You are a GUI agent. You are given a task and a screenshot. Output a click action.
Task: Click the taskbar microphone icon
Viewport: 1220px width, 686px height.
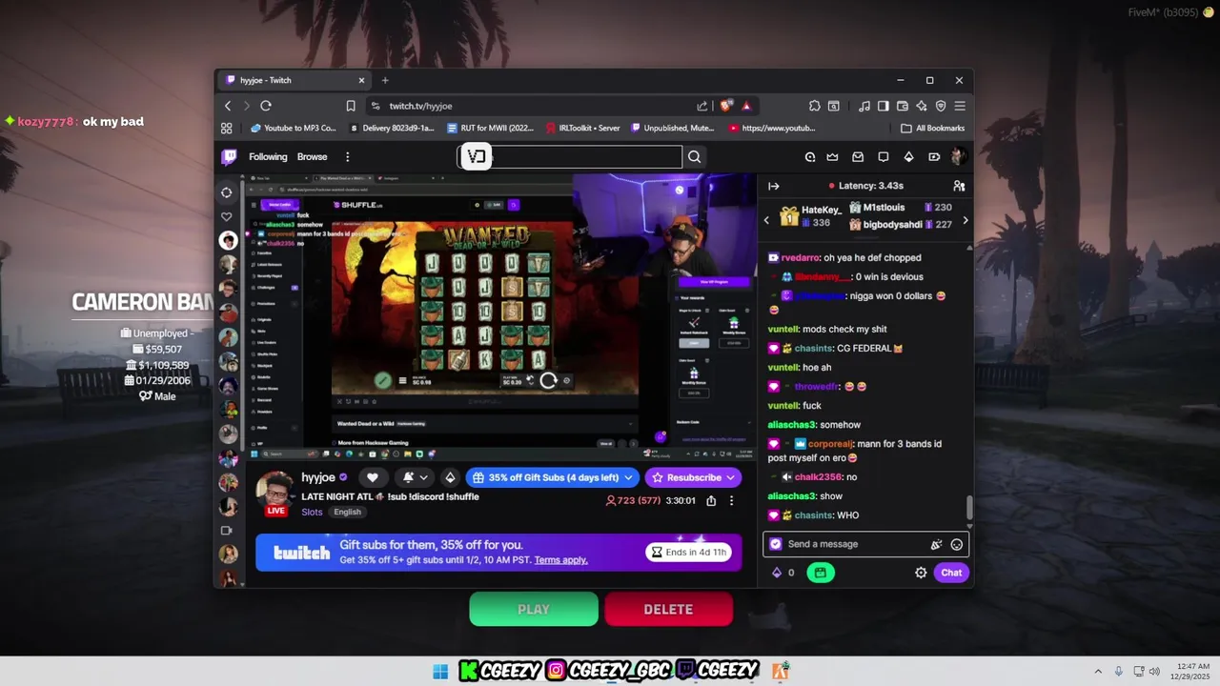click(x=1119, y=672)
